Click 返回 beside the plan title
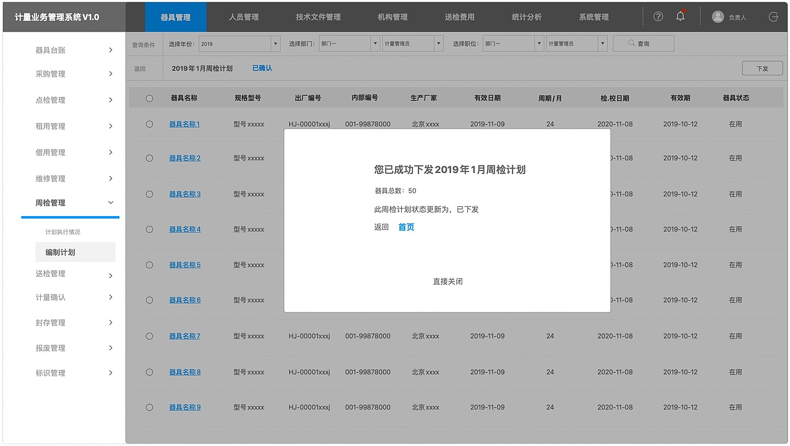Screen dimensions: 790x446 (139, 69)
